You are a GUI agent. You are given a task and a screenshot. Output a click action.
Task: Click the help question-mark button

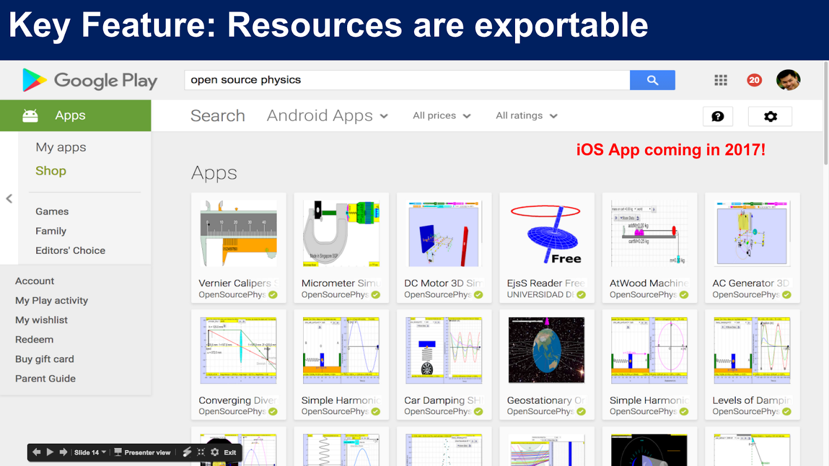click(x=718, y=116)
